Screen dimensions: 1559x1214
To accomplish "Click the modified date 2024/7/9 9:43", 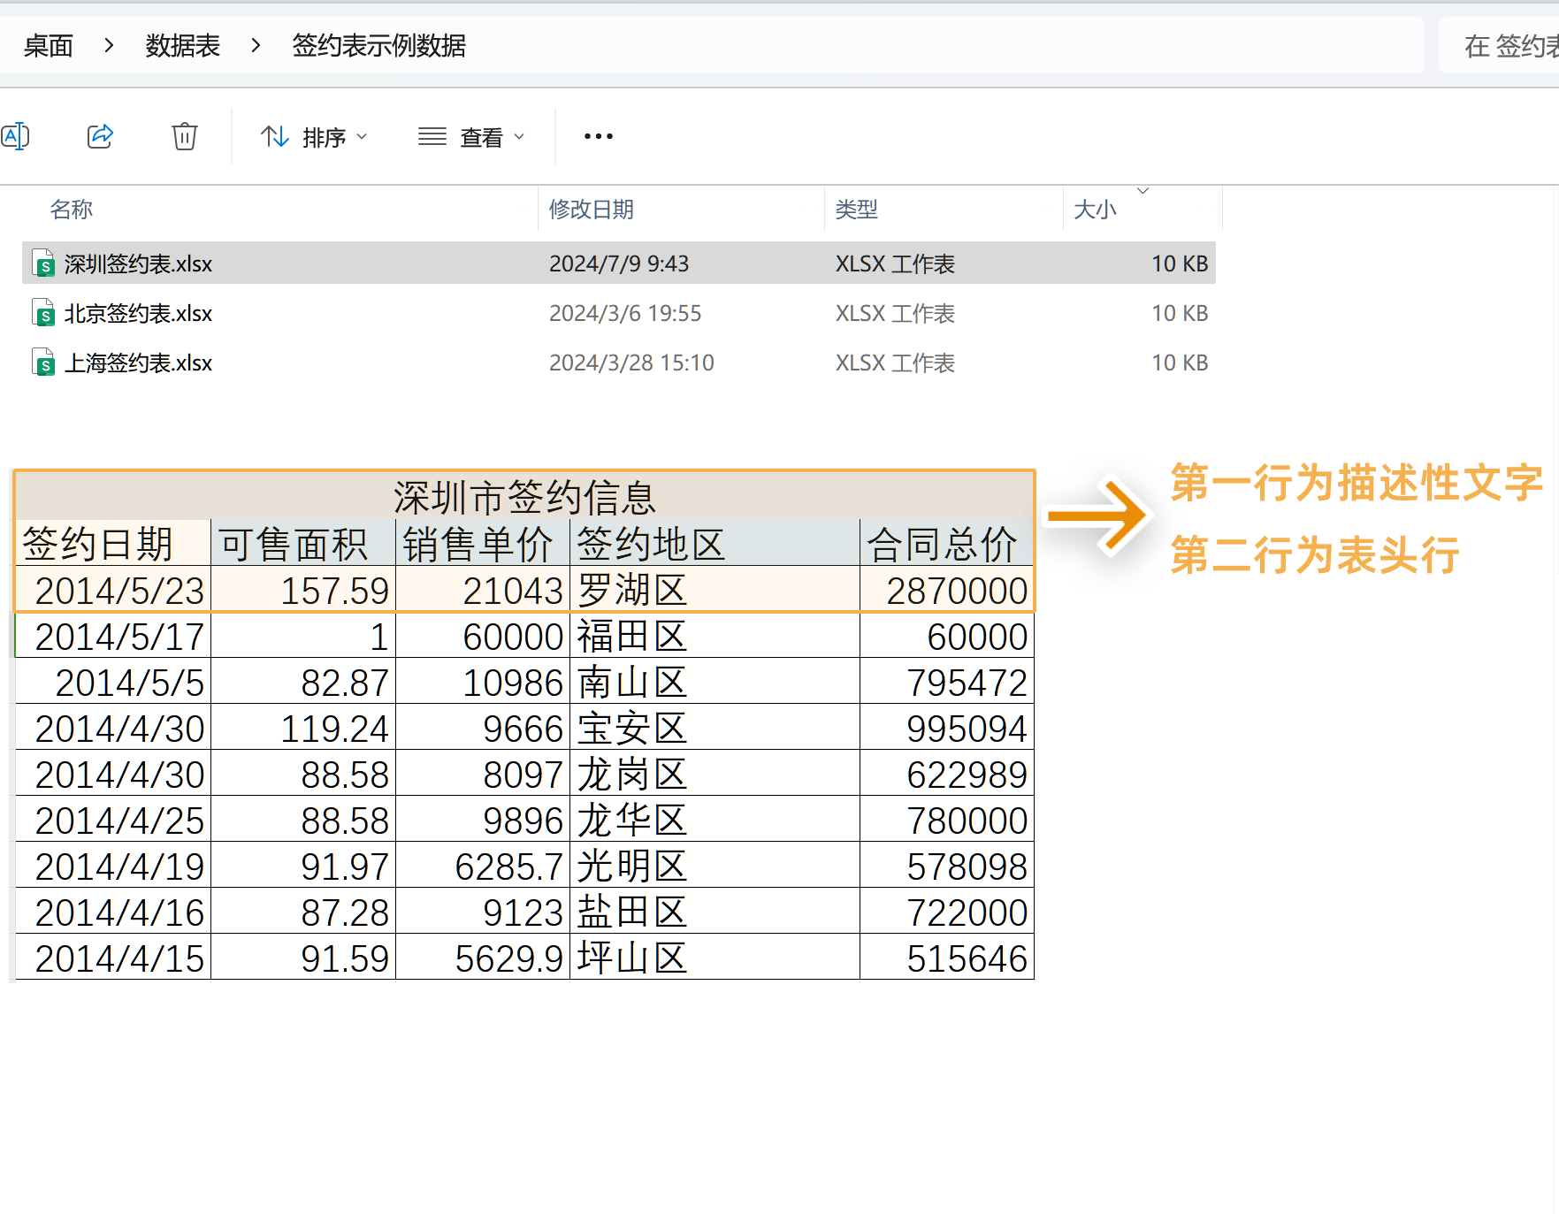I will (619, 263).
